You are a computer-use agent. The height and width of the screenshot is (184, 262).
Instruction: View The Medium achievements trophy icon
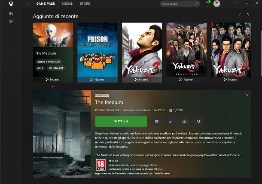[198, 122]
